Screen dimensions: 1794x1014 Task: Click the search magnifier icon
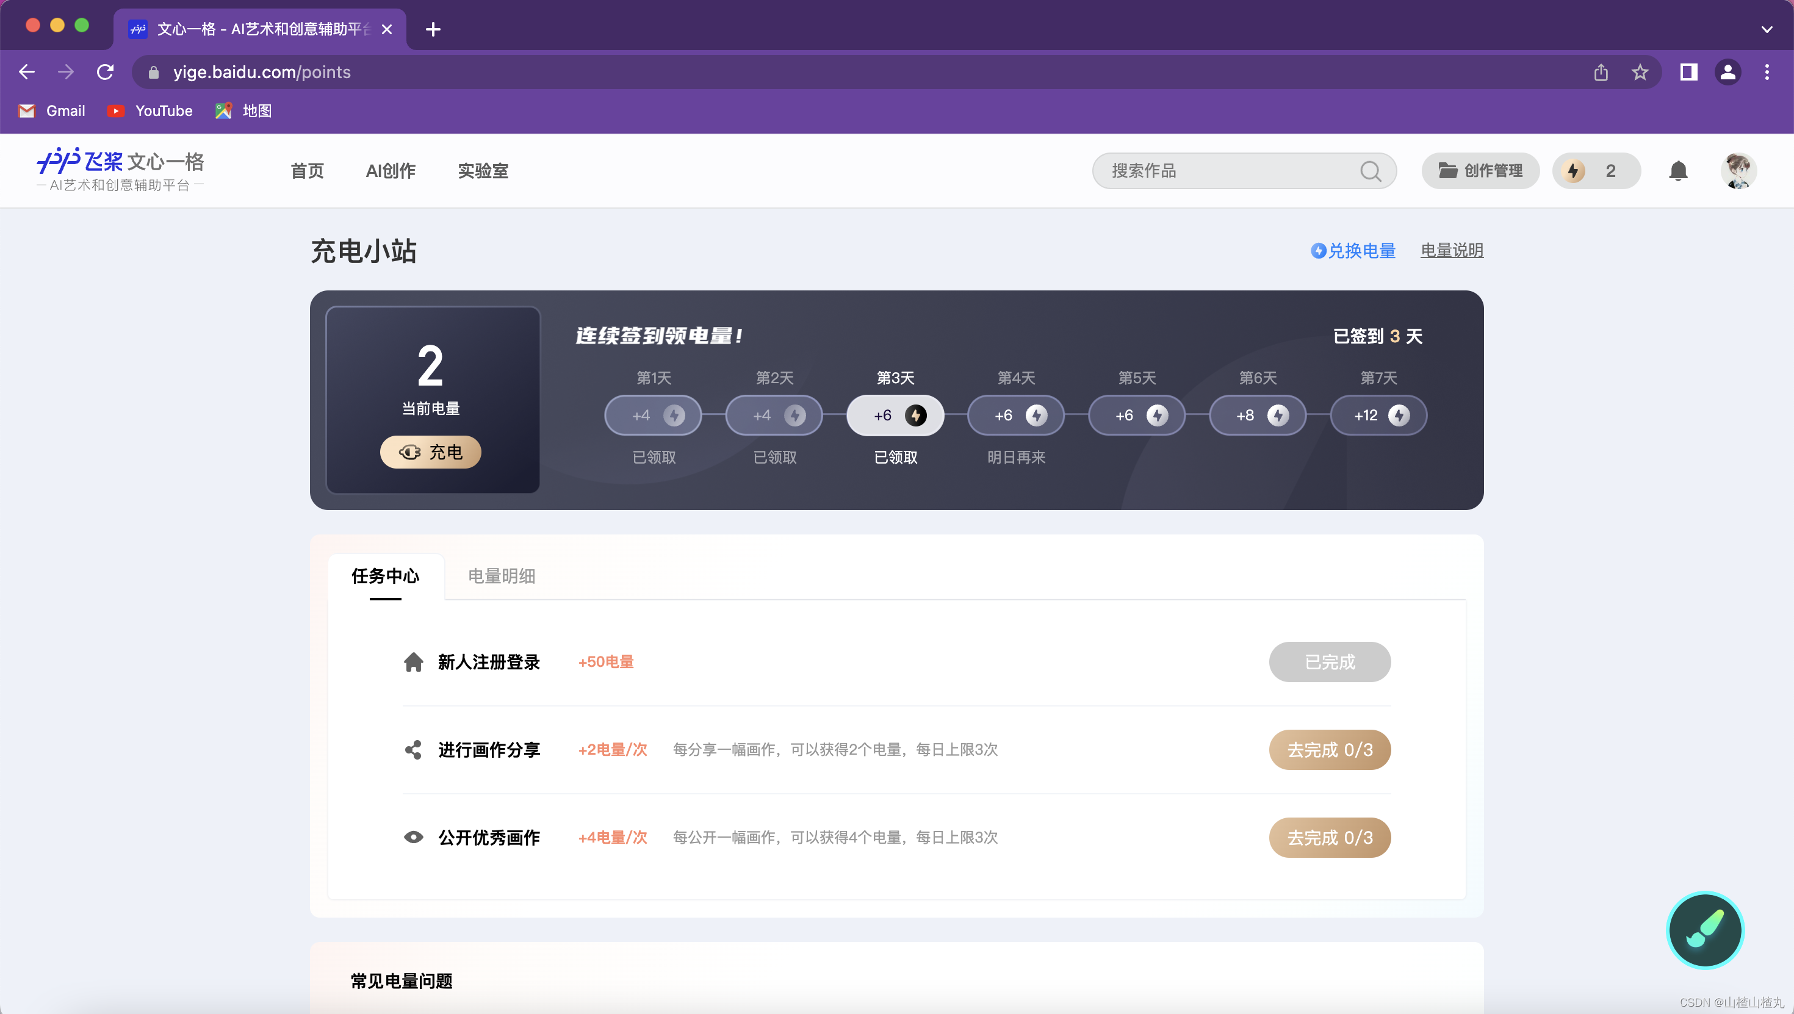[1370, 171]
